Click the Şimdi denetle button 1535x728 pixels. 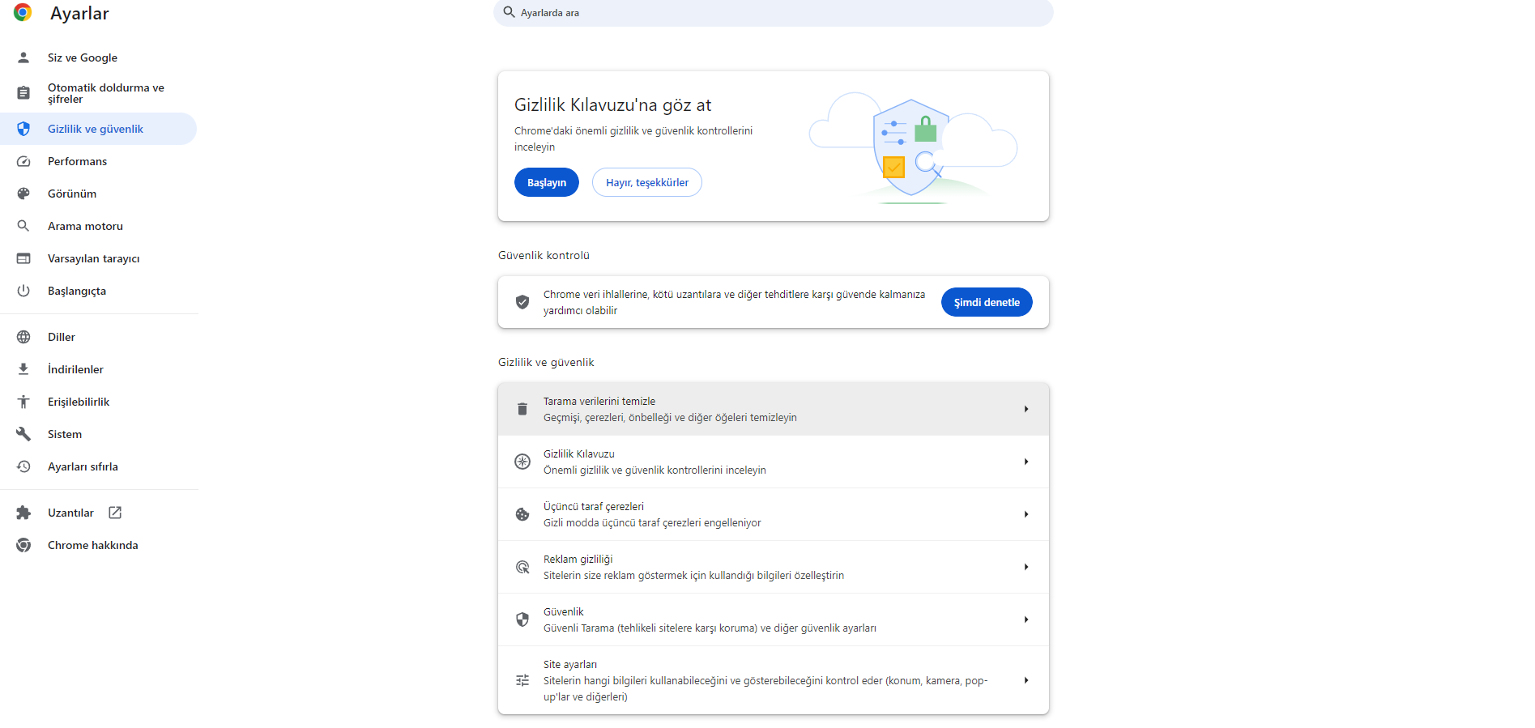pos(986,302)
